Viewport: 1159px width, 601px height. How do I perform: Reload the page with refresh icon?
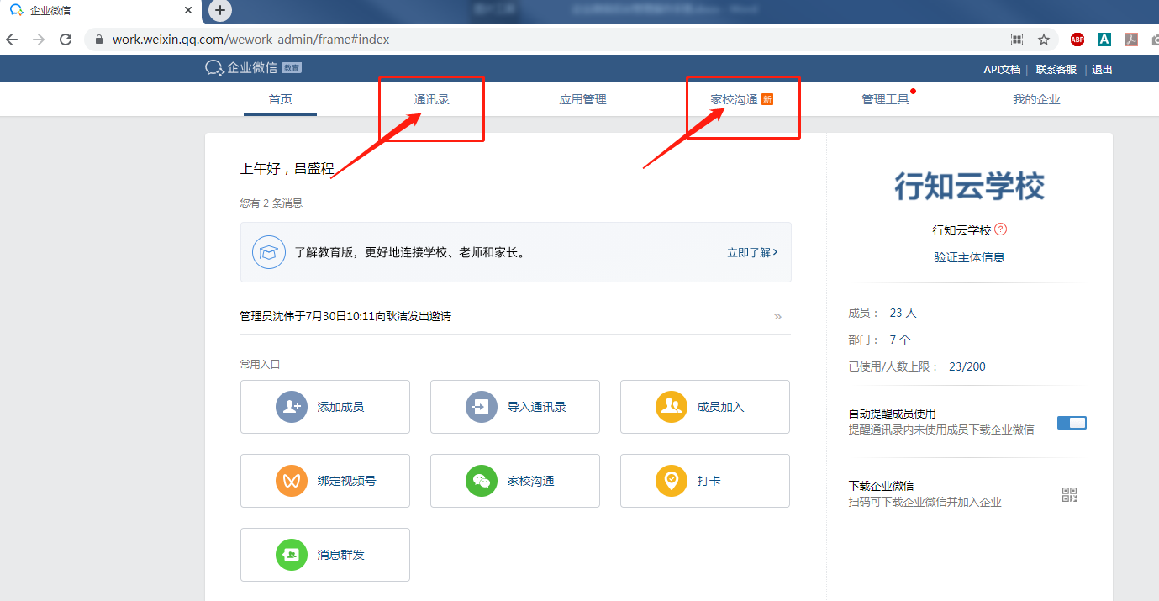(66, 40)
